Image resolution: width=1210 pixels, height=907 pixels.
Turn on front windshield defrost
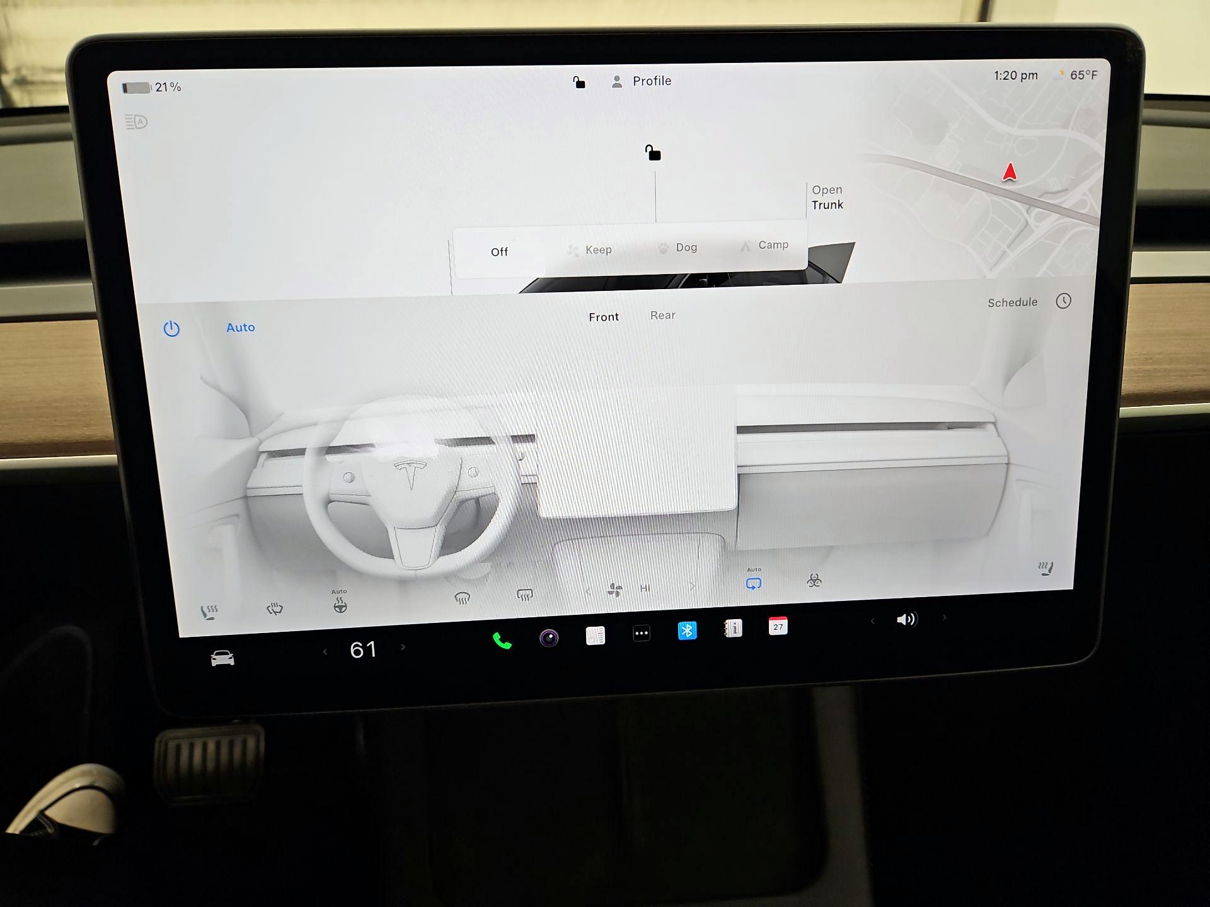[462, 598]
